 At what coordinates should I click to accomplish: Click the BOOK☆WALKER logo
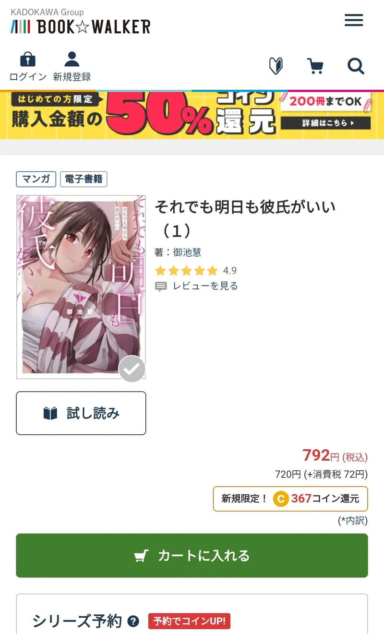tap(81, 26)
